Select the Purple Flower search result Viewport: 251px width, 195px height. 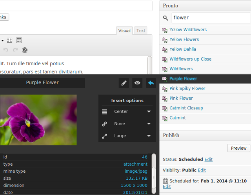pyautogui.click(x=183, y=79)
